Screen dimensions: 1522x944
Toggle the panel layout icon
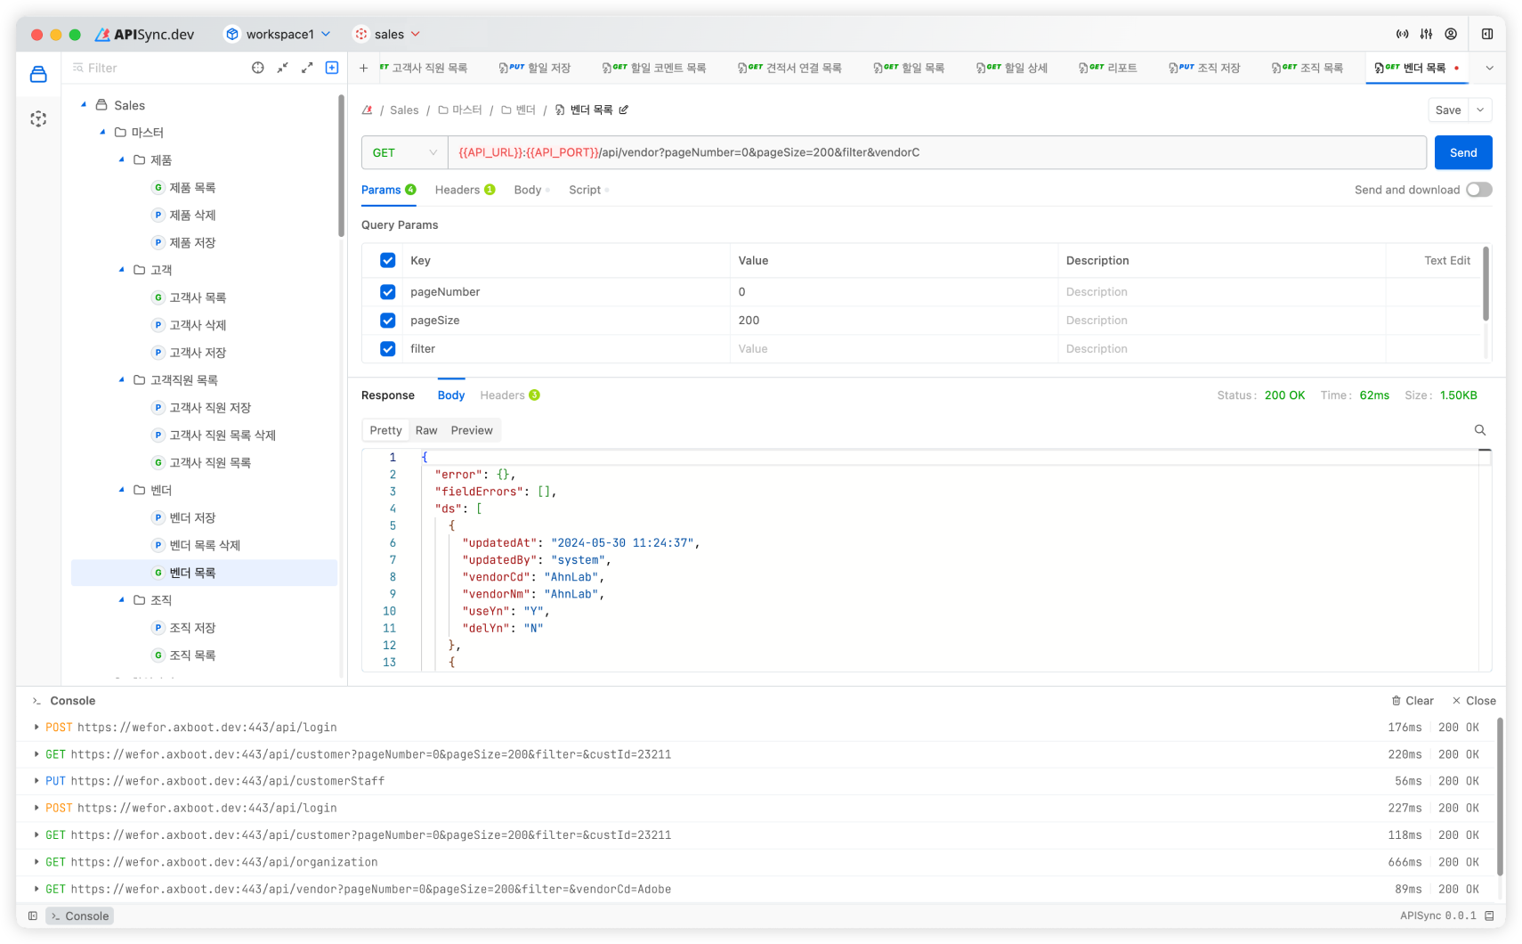(1487, 34)
